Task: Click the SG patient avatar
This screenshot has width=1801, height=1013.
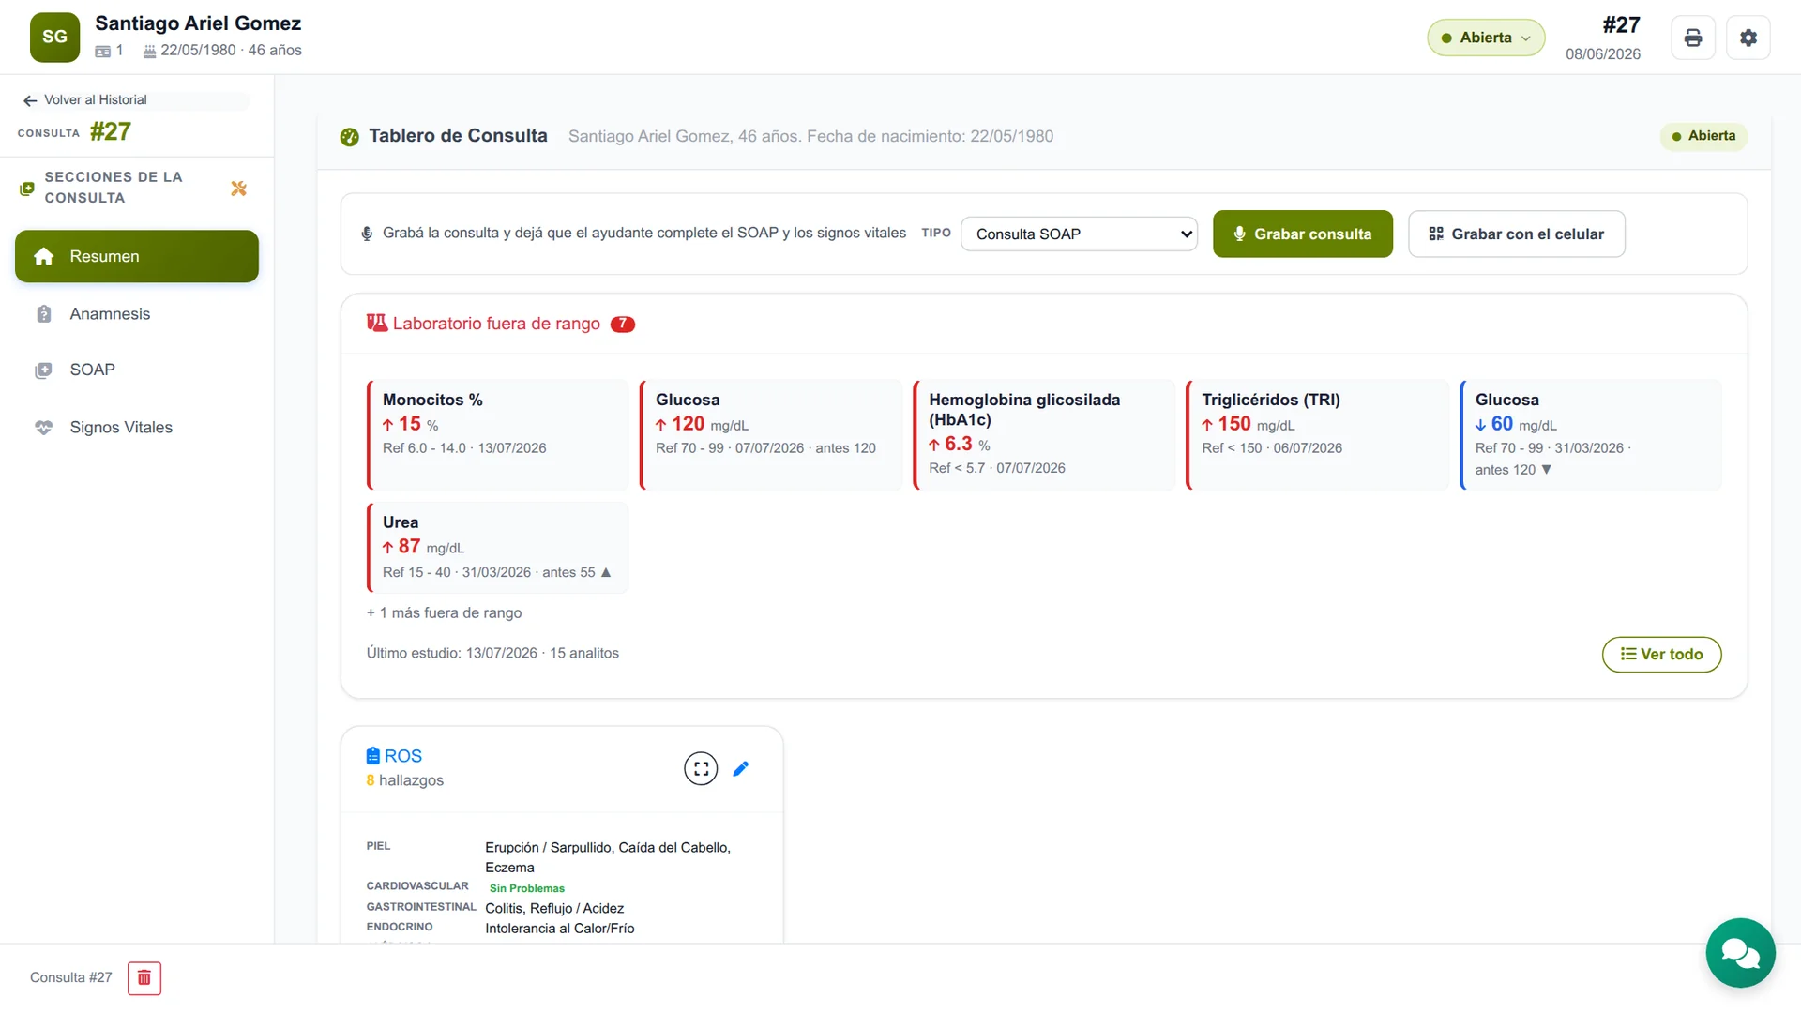Action: click(x=54, y=38)
